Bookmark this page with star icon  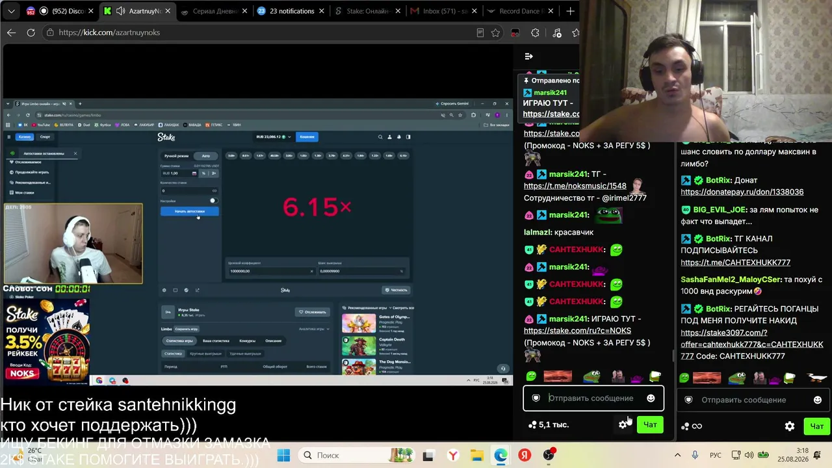click(x=496, y=32)
